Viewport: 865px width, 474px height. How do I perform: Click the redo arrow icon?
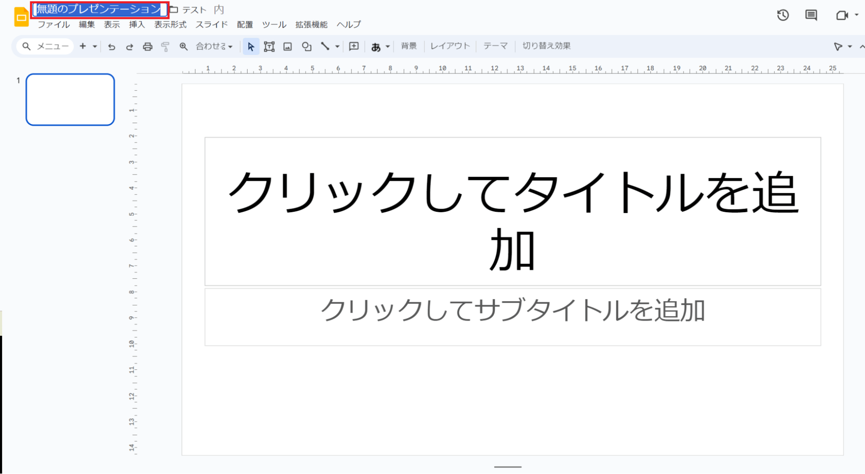129,46
